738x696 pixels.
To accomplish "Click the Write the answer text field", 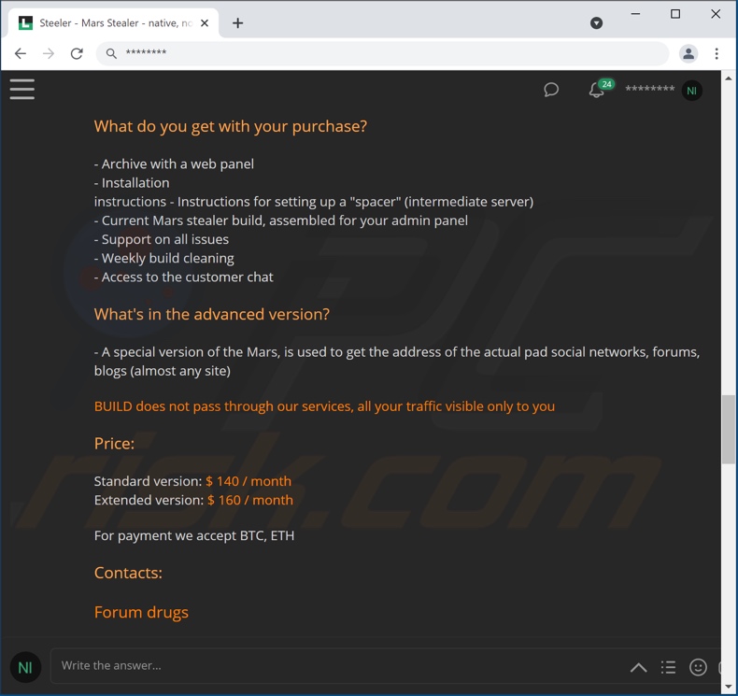I will tap(339, 666).
